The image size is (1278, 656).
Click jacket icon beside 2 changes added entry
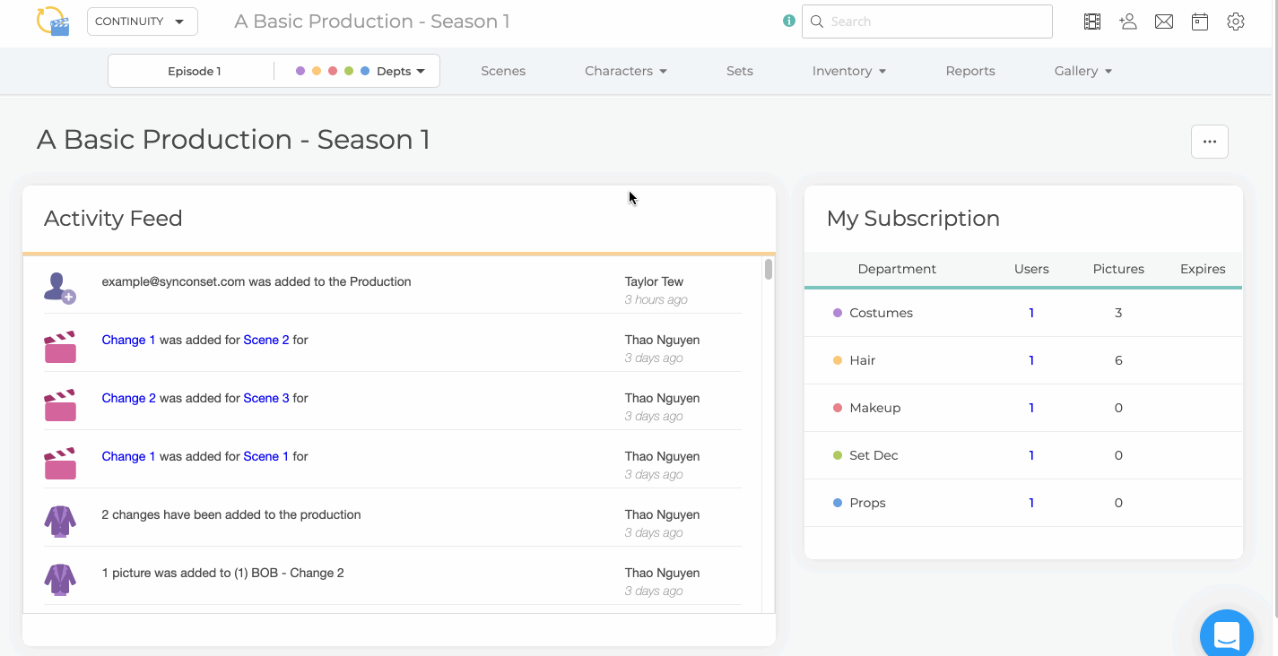(60, 522)
